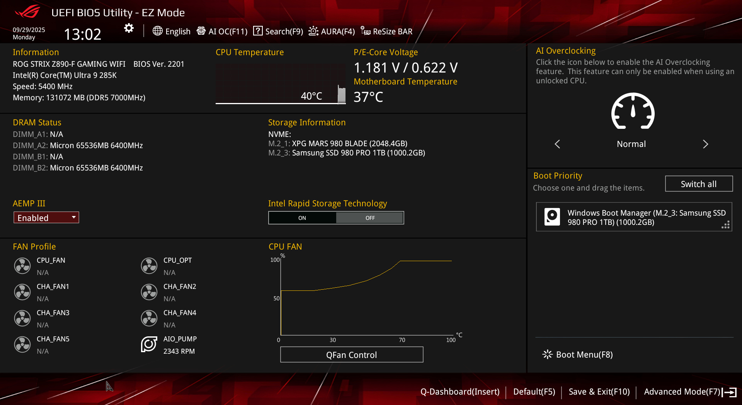Select the CHA_FAN2 fan icon
742x405 pixels.
(x=149, y=292)
